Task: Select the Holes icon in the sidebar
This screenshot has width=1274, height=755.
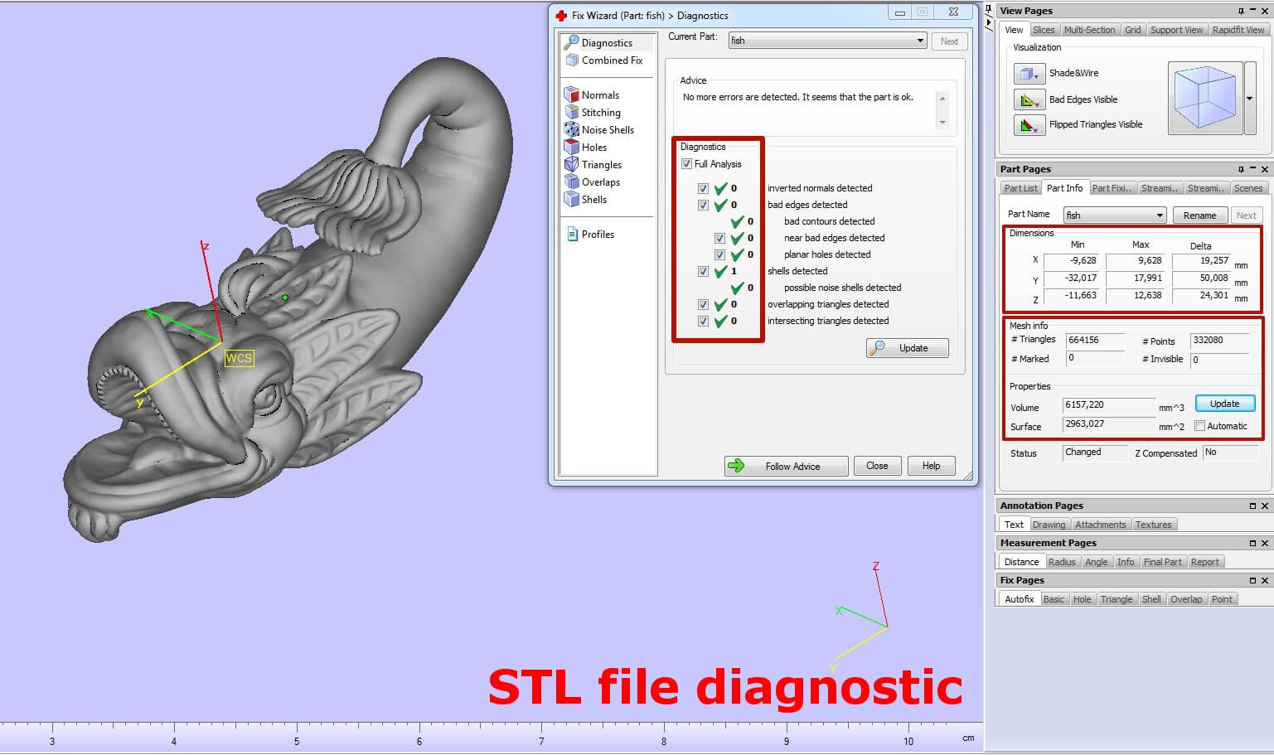Action: pos(571,147)
